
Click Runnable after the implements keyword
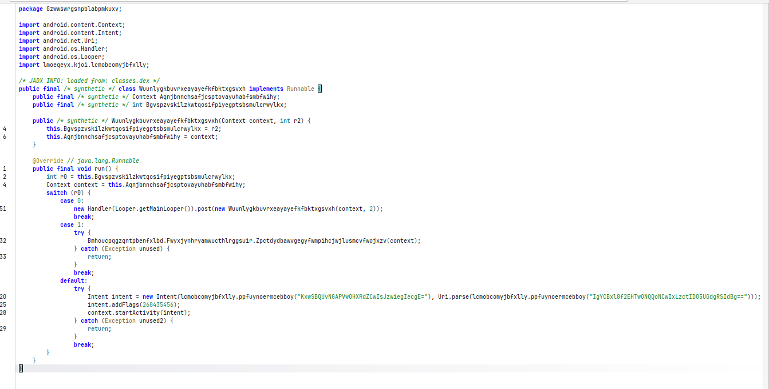(x=300, y=89)
